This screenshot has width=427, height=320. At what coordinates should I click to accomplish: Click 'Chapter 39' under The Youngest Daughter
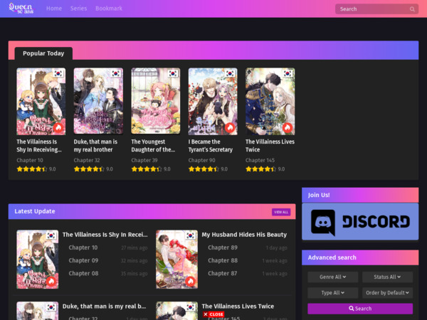[144, 160]
